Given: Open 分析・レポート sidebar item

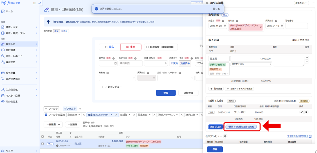Looking at the screenshot, I should [x=19, y=56].
